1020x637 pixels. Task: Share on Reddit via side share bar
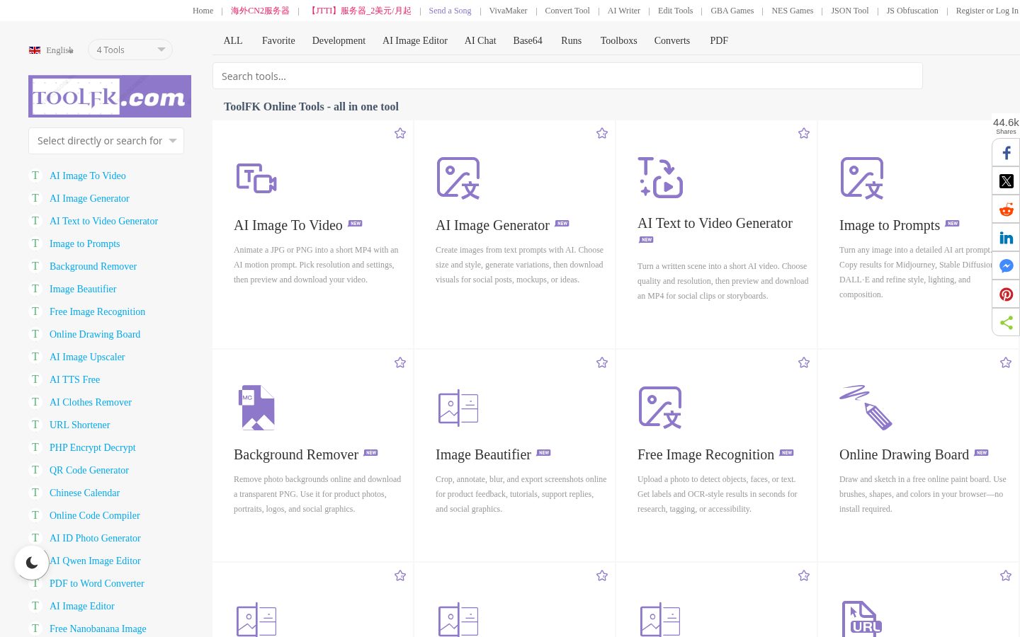(1006, 210)
